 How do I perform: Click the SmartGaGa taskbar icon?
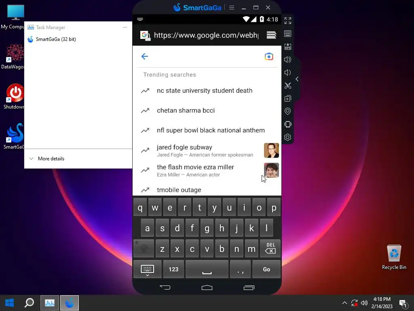point(70,302)
